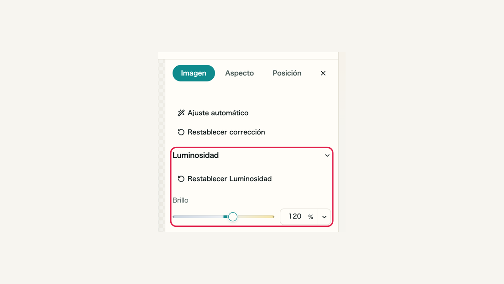Click the Luminosidad section heading
The width and height of the screenshot is (504, 284).
pos(195,155)
